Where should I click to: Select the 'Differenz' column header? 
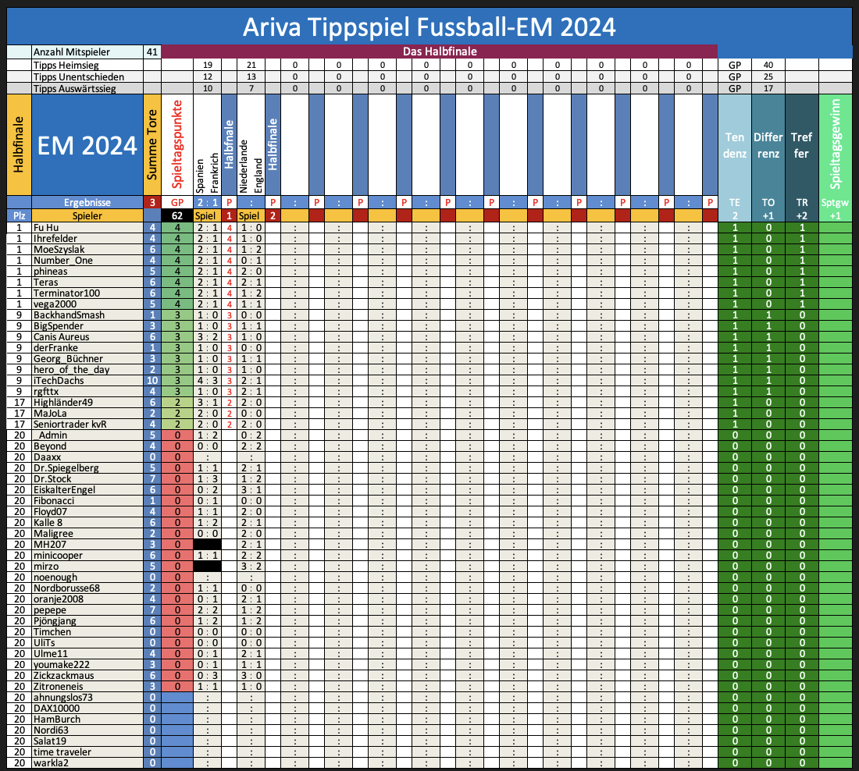coord(768,145)
